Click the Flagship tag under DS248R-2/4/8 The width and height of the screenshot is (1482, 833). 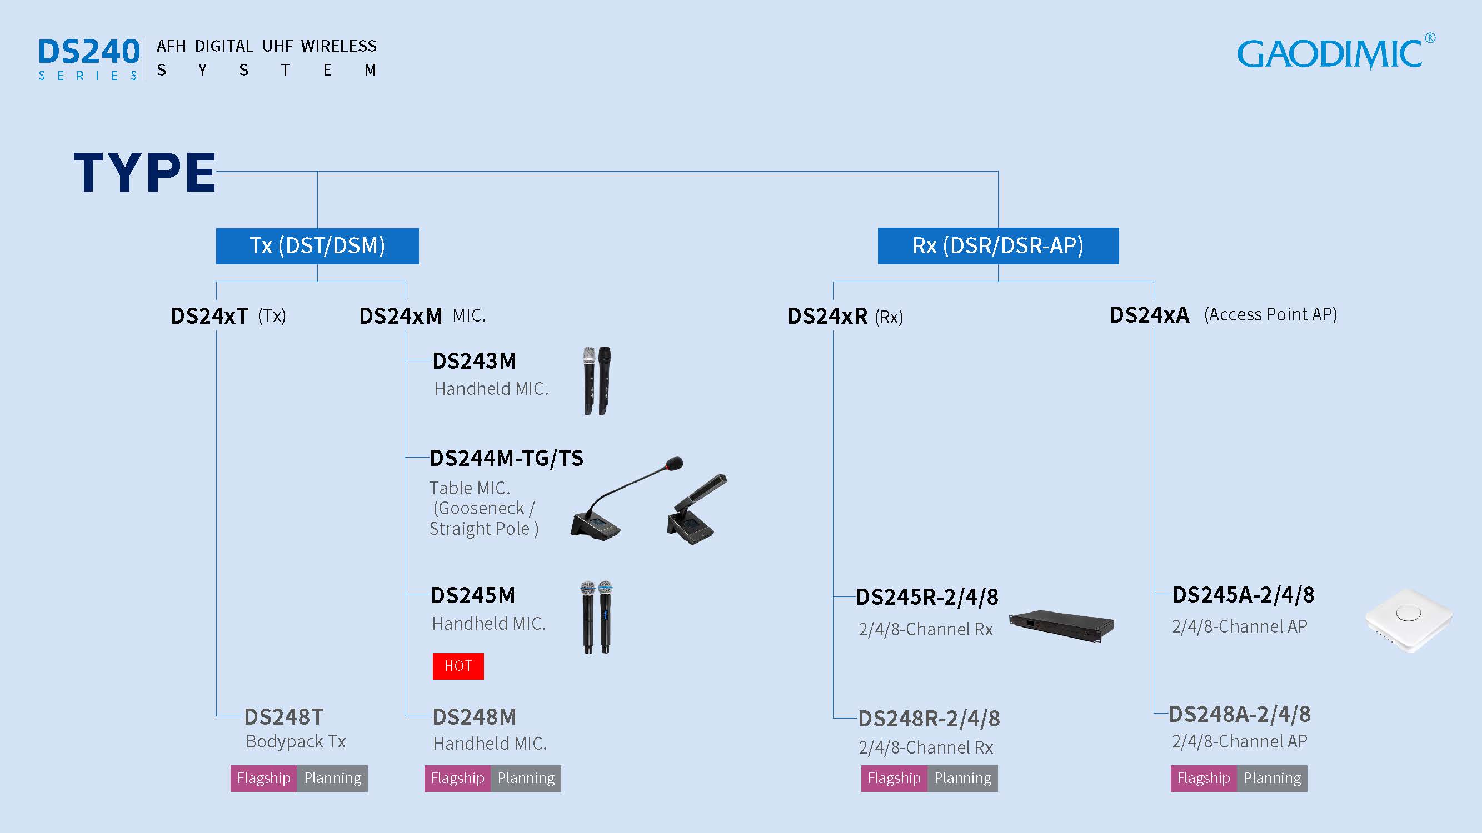tap(894, 779)
